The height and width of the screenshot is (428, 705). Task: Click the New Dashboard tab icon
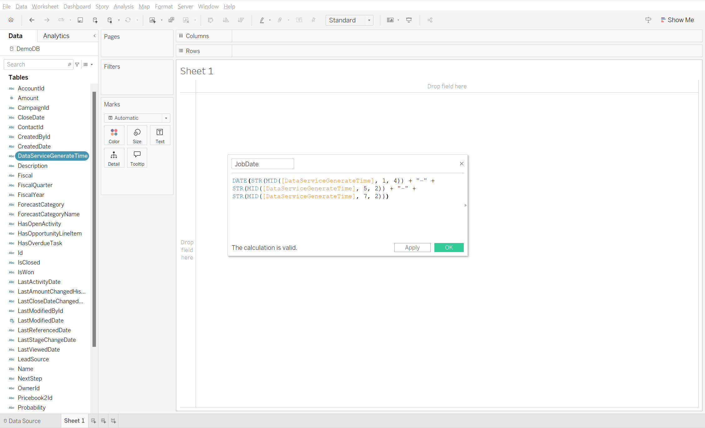(103, 421)
